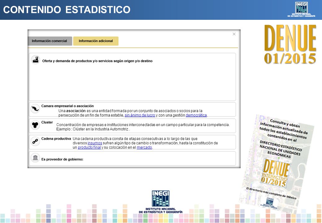This screenshot has height=223, width=322.
Task: Click the large DENUE 01/2015 gold logo
Action: 290,44
